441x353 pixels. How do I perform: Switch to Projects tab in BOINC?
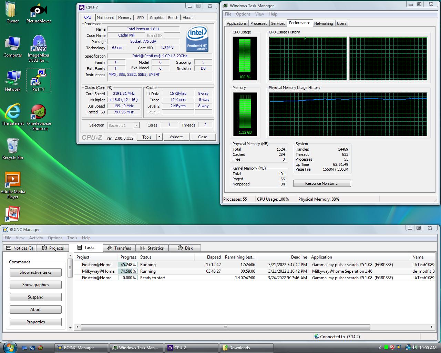[53, 248]
